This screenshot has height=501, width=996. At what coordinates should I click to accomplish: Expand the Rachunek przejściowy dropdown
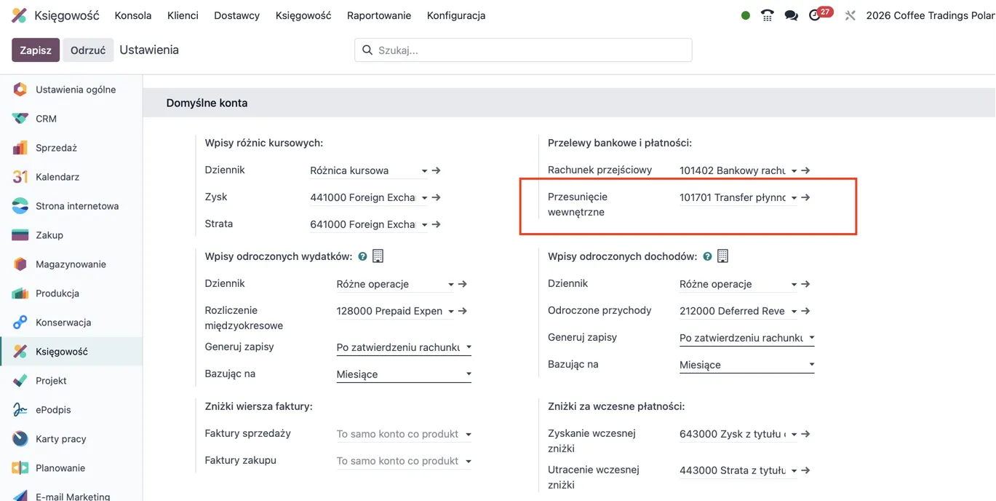point(794,171)
